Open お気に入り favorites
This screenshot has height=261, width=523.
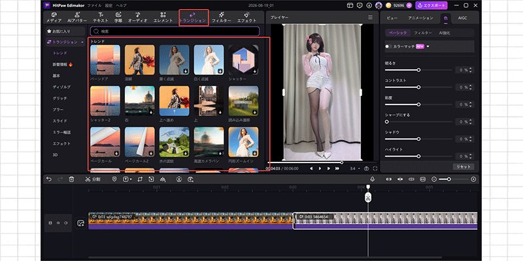pyautogui.click(x=65, y=31)
